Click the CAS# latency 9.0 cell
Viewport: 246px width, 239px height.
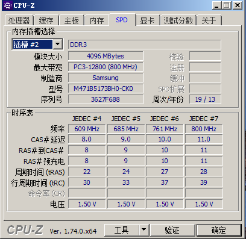click(x=126, y=139)
